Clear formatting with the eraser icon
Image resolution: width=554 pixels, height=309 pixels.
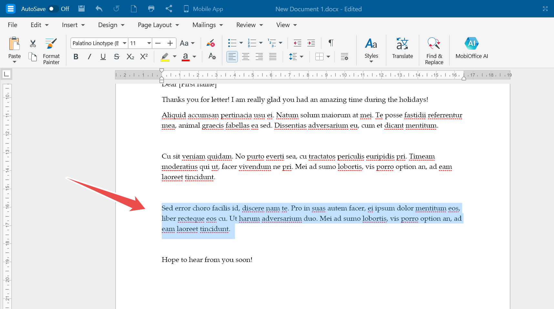[210, 43]
